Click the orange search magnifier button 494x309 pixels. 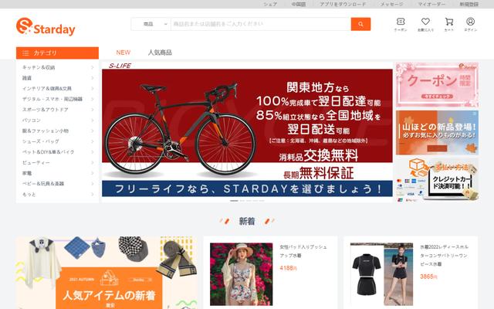point(360,24)
